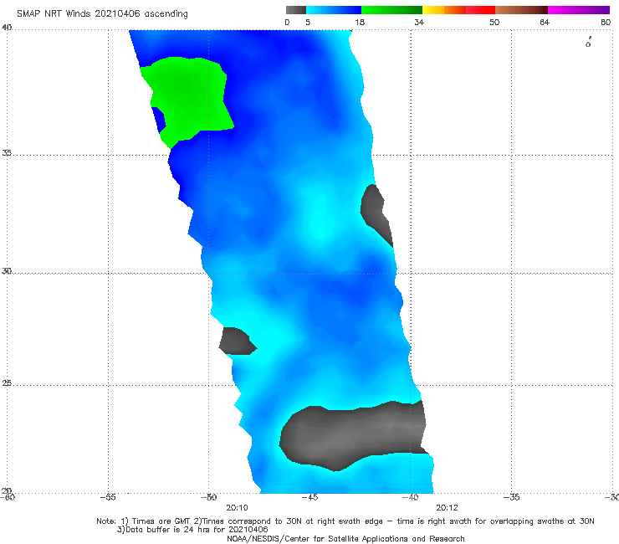
Task: Click the longitude label '-50'
Action: (x=209, y=497)
